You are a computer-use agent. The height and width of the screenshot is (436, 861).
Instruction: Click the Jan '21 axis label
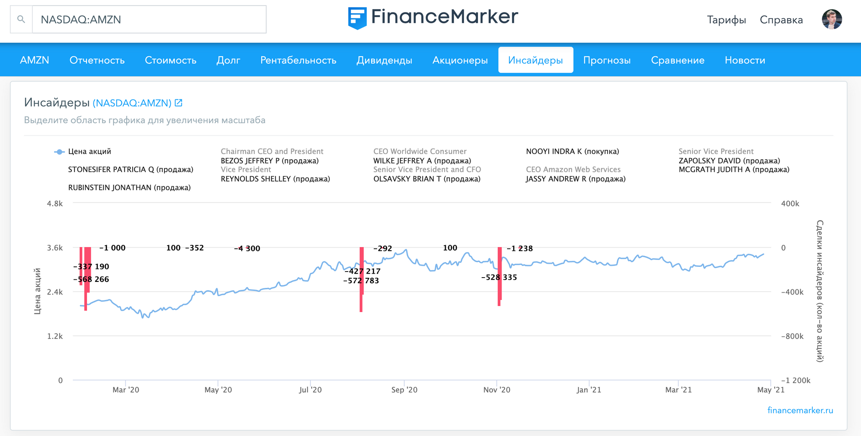click(589, 390)
